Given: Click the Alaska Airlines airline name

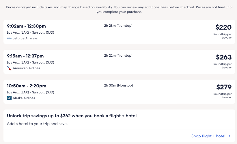Looking at the screenshot, I should coord(24,98).
